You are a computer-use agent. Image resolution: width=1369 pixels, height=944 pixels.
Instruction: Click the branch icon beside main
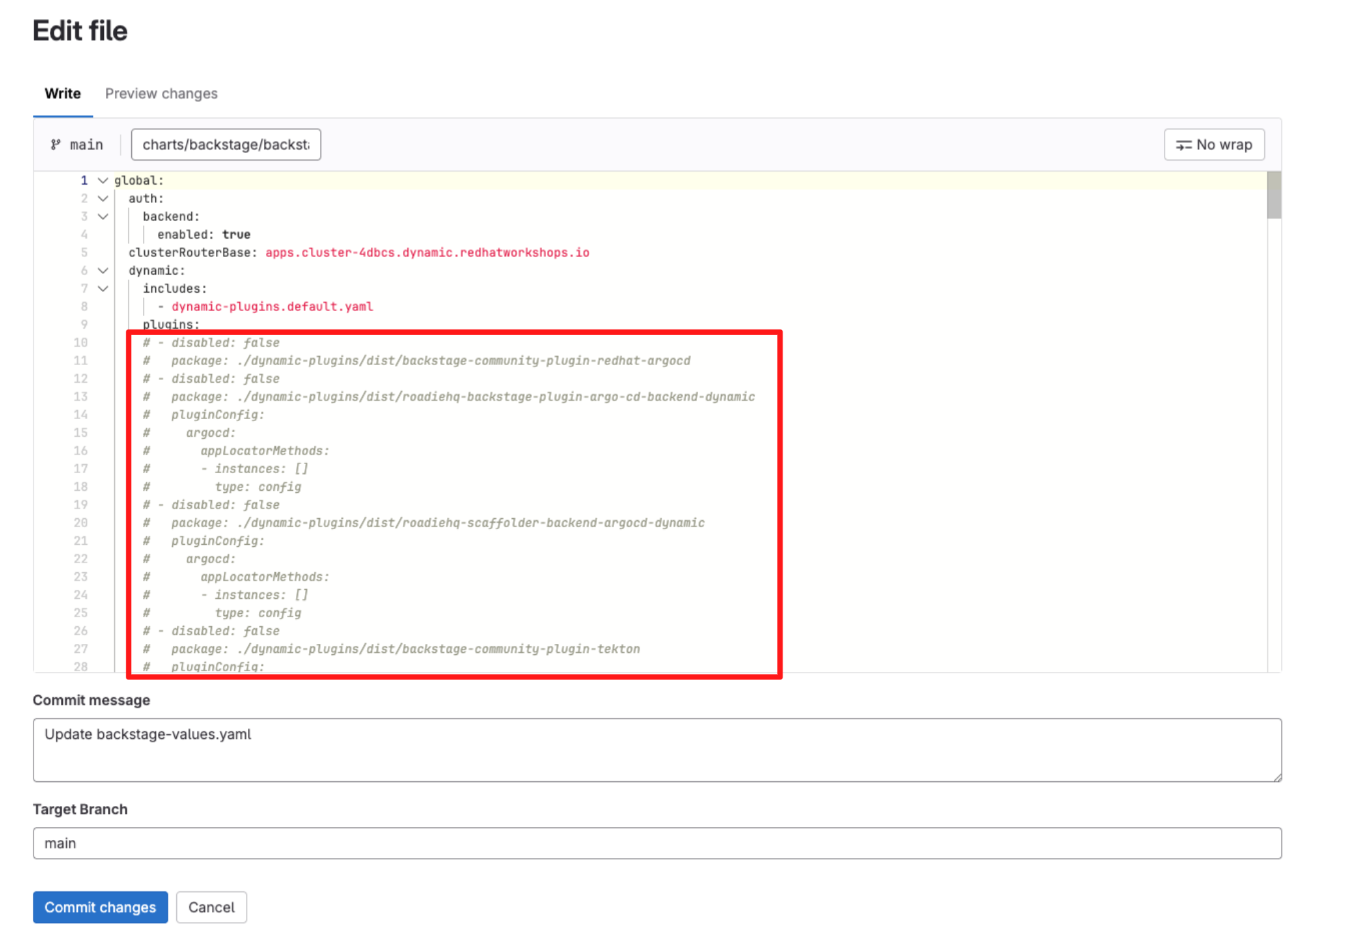(55, 144)
